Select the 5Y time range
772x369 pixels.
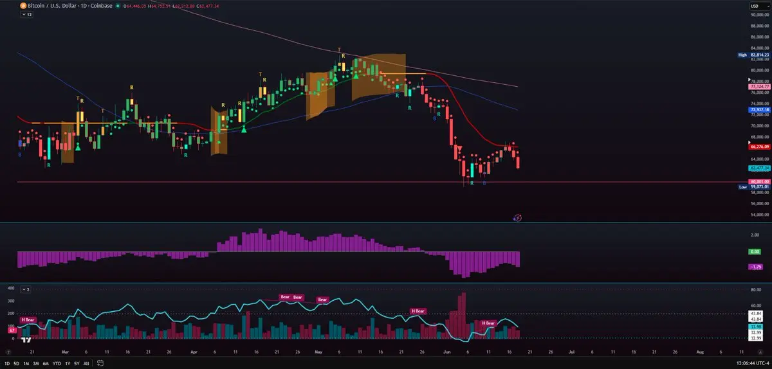coord(77,363)
